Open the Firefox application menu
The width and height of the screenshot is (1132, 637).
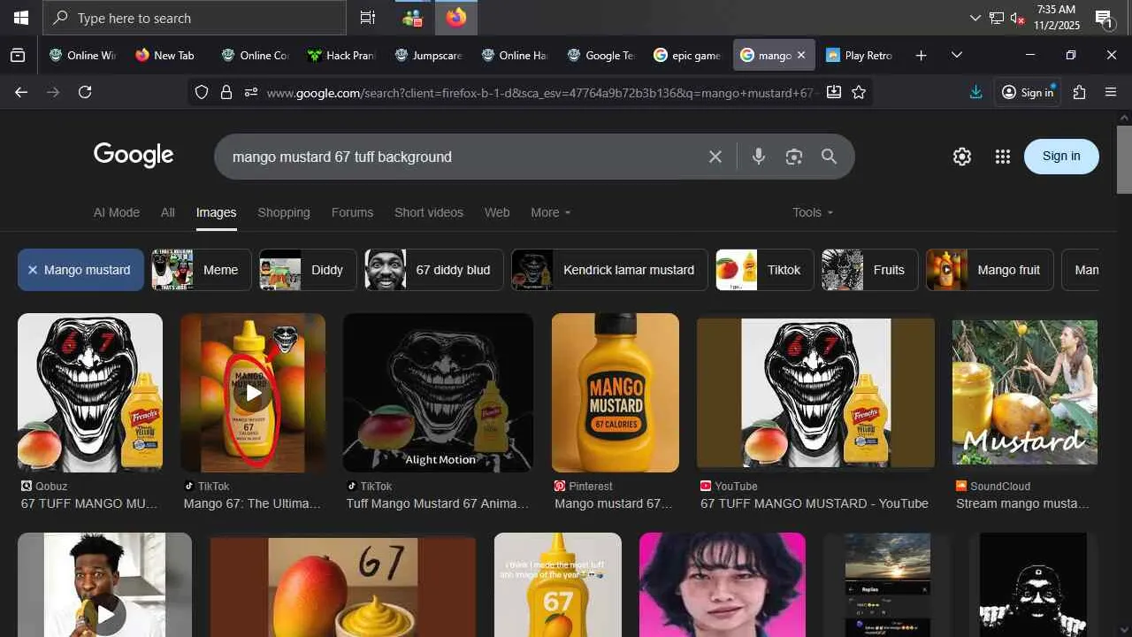[1111, 92]
